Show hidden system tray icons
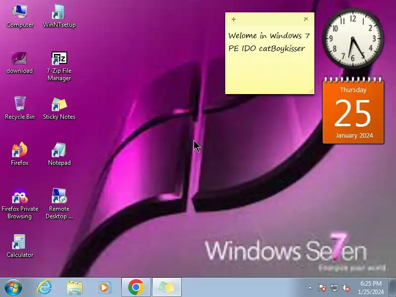The width and height of the screenshot is (396, 297). 310,288
